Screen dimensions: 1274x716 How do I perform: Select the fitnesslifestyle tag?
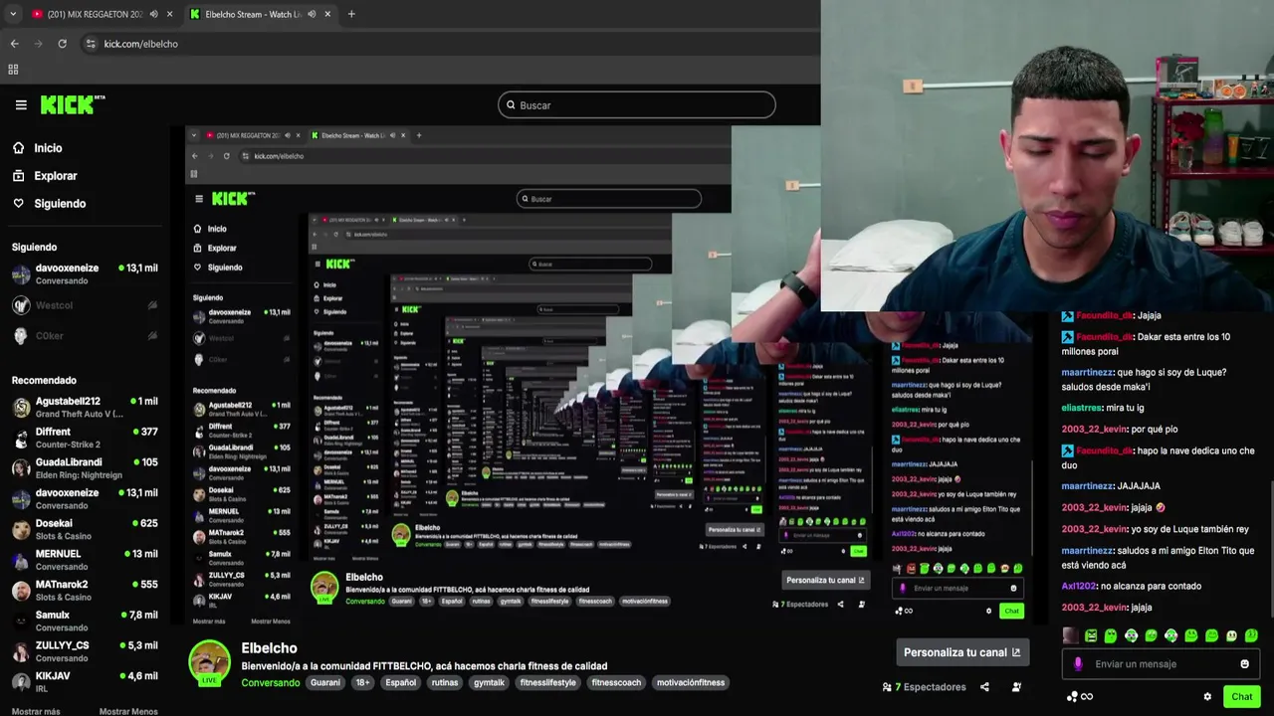[548, 683]
